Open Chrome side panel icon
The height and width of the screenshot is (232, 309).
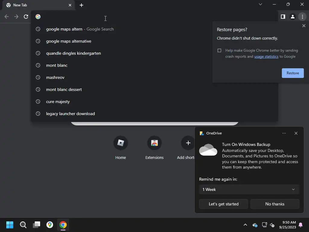pyautogui.click(x=283, y=17)
